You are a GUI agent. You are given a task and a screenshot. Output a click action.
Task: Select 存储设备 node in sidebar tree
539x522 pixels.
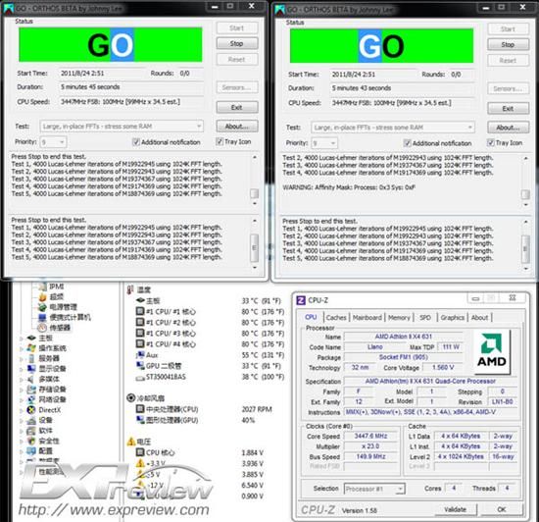click(47, 390)
